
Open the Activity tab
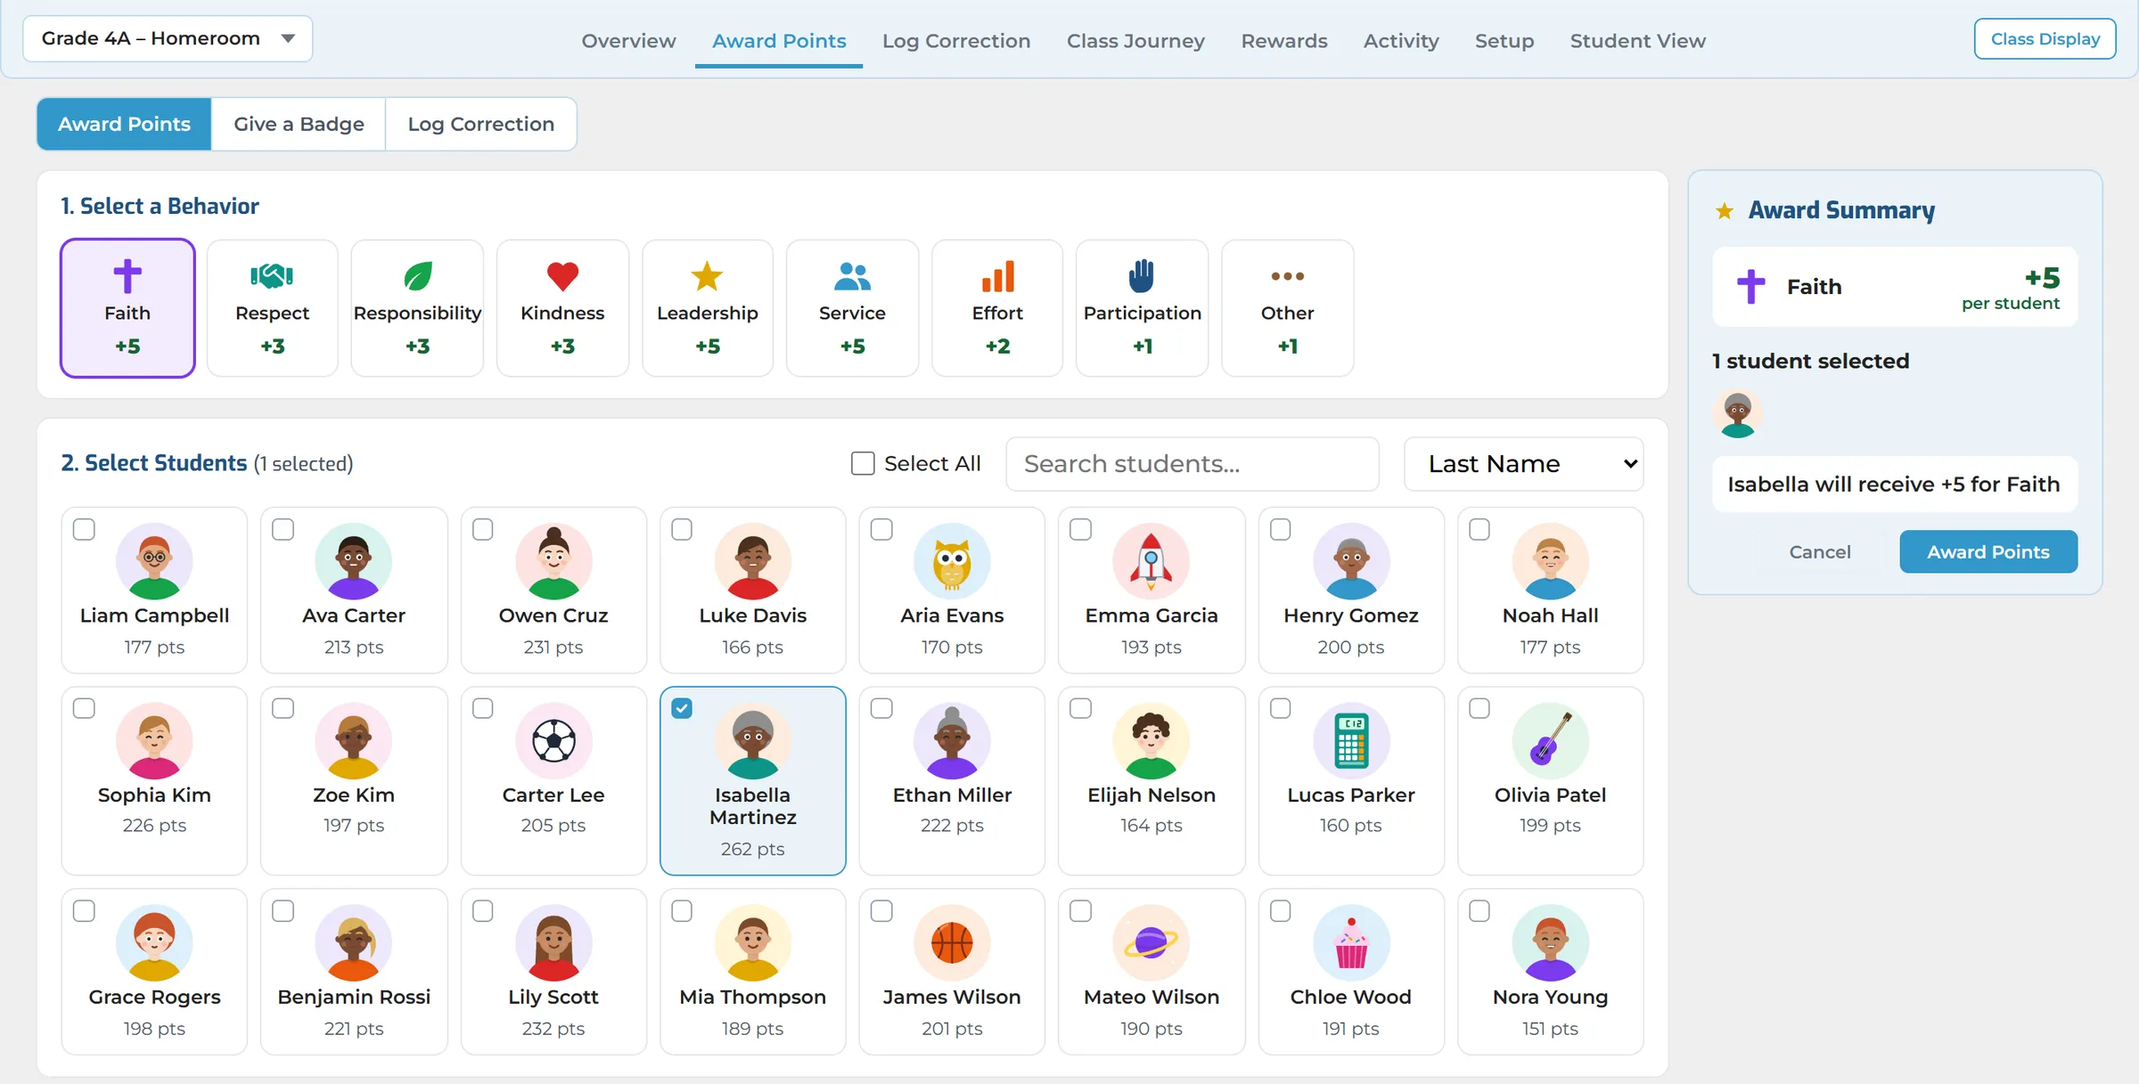pyautogui.click(x=1400, y=41)
